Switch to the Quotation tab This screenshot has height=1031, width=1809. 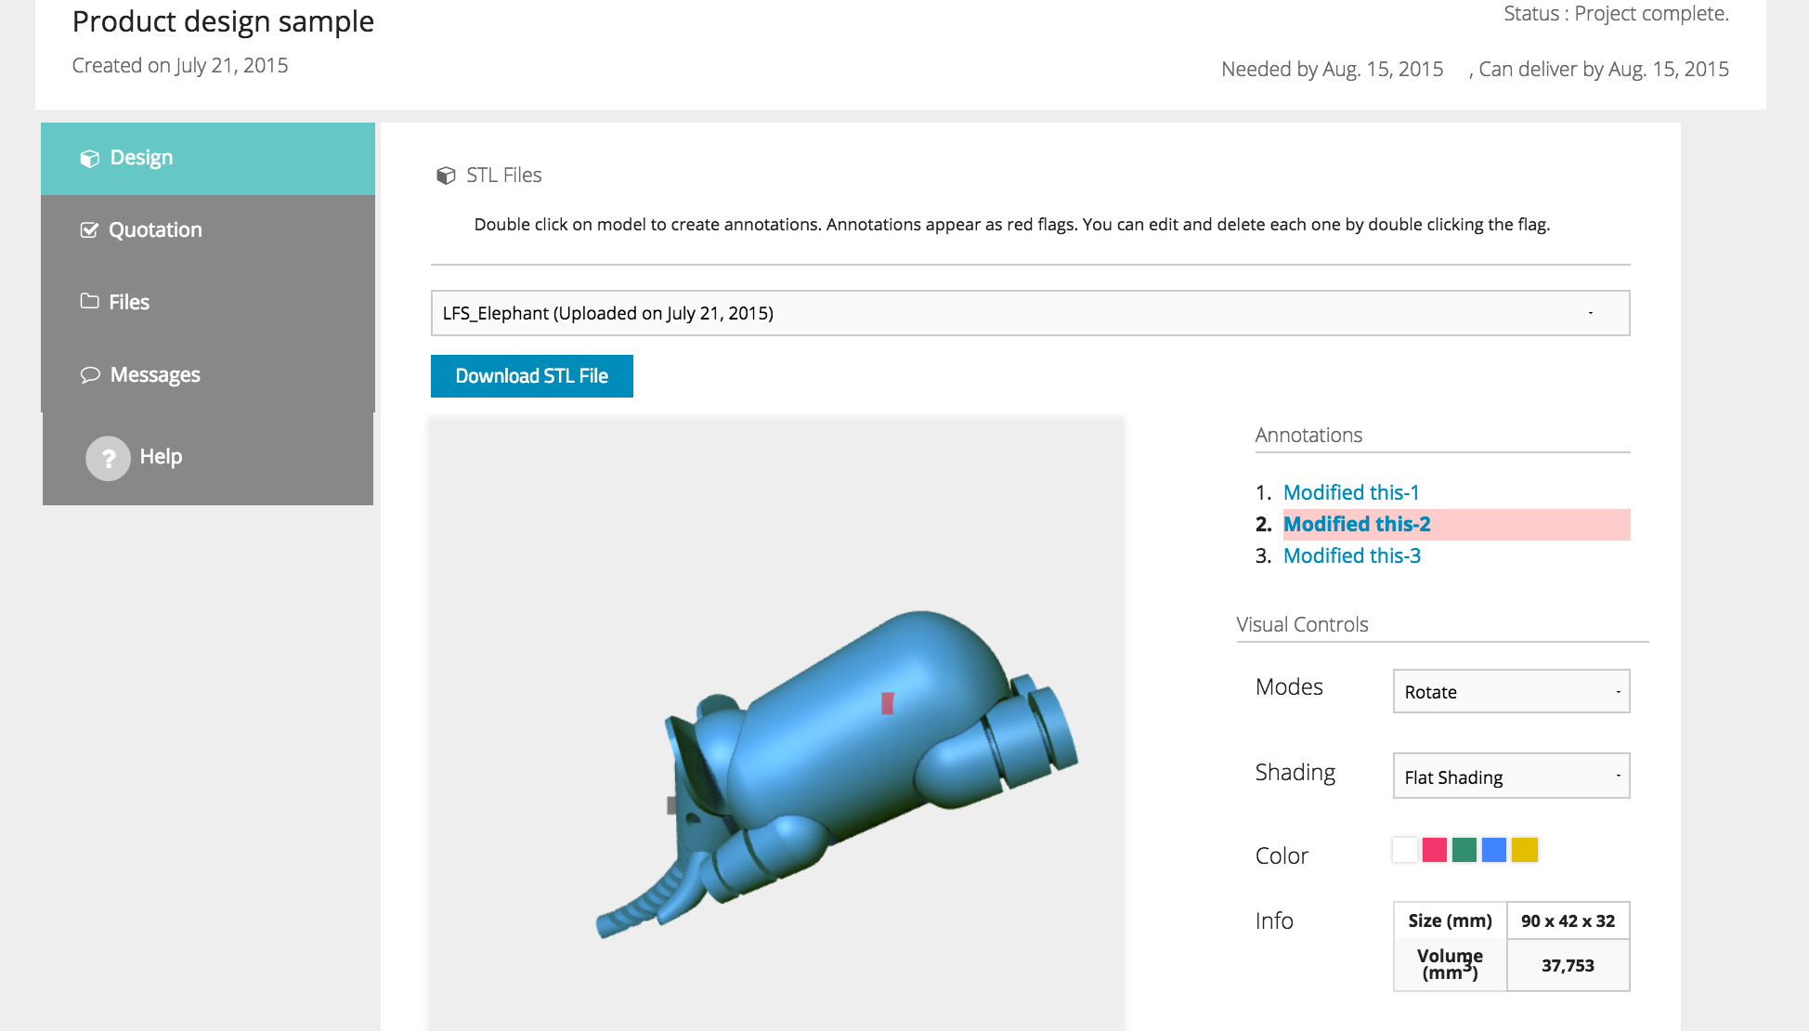tap(154, 230)
